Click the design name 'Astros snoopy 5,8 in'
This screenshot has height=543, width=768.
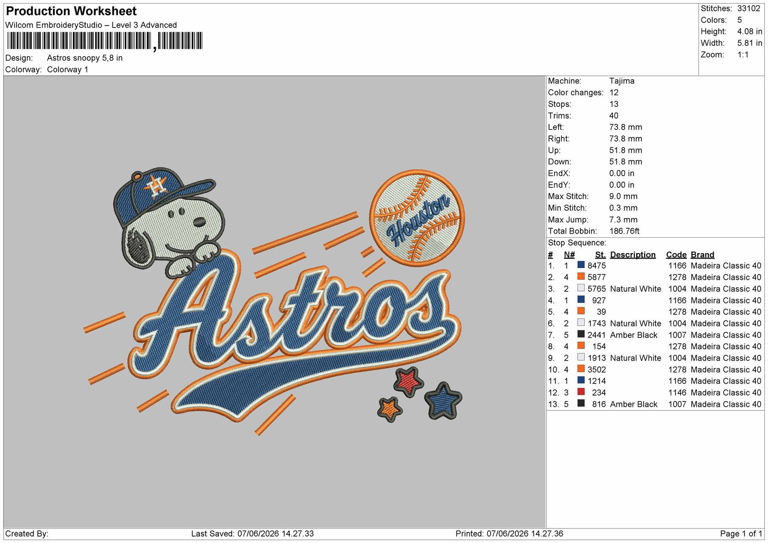(85, 58)
